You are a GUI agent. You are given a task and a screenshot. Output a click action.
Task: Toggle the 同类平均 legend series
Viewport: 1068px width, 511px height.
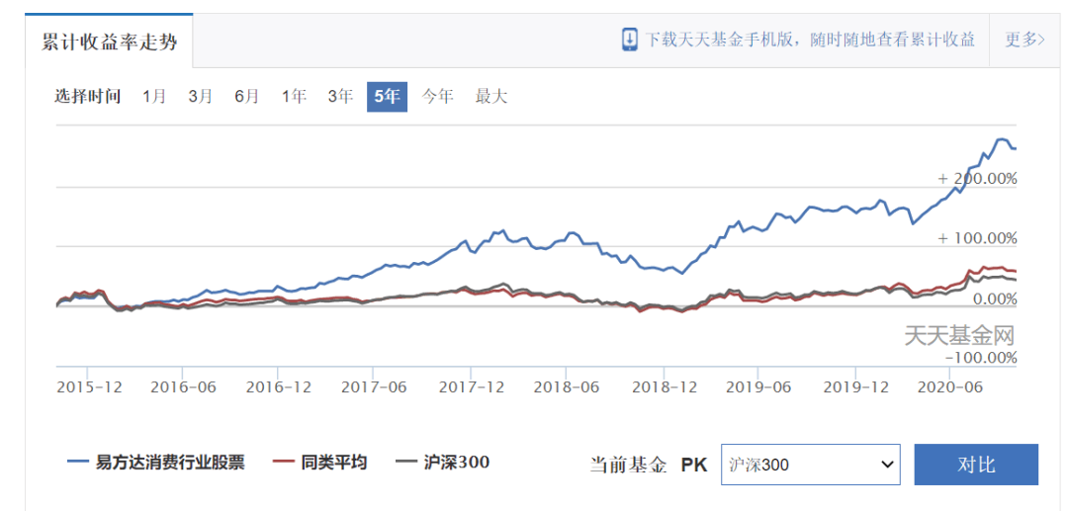click(320, 463)
